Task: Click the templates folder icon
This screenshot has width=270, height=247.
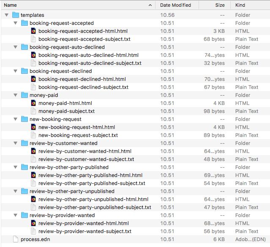Action: click(x=16, y=15)
